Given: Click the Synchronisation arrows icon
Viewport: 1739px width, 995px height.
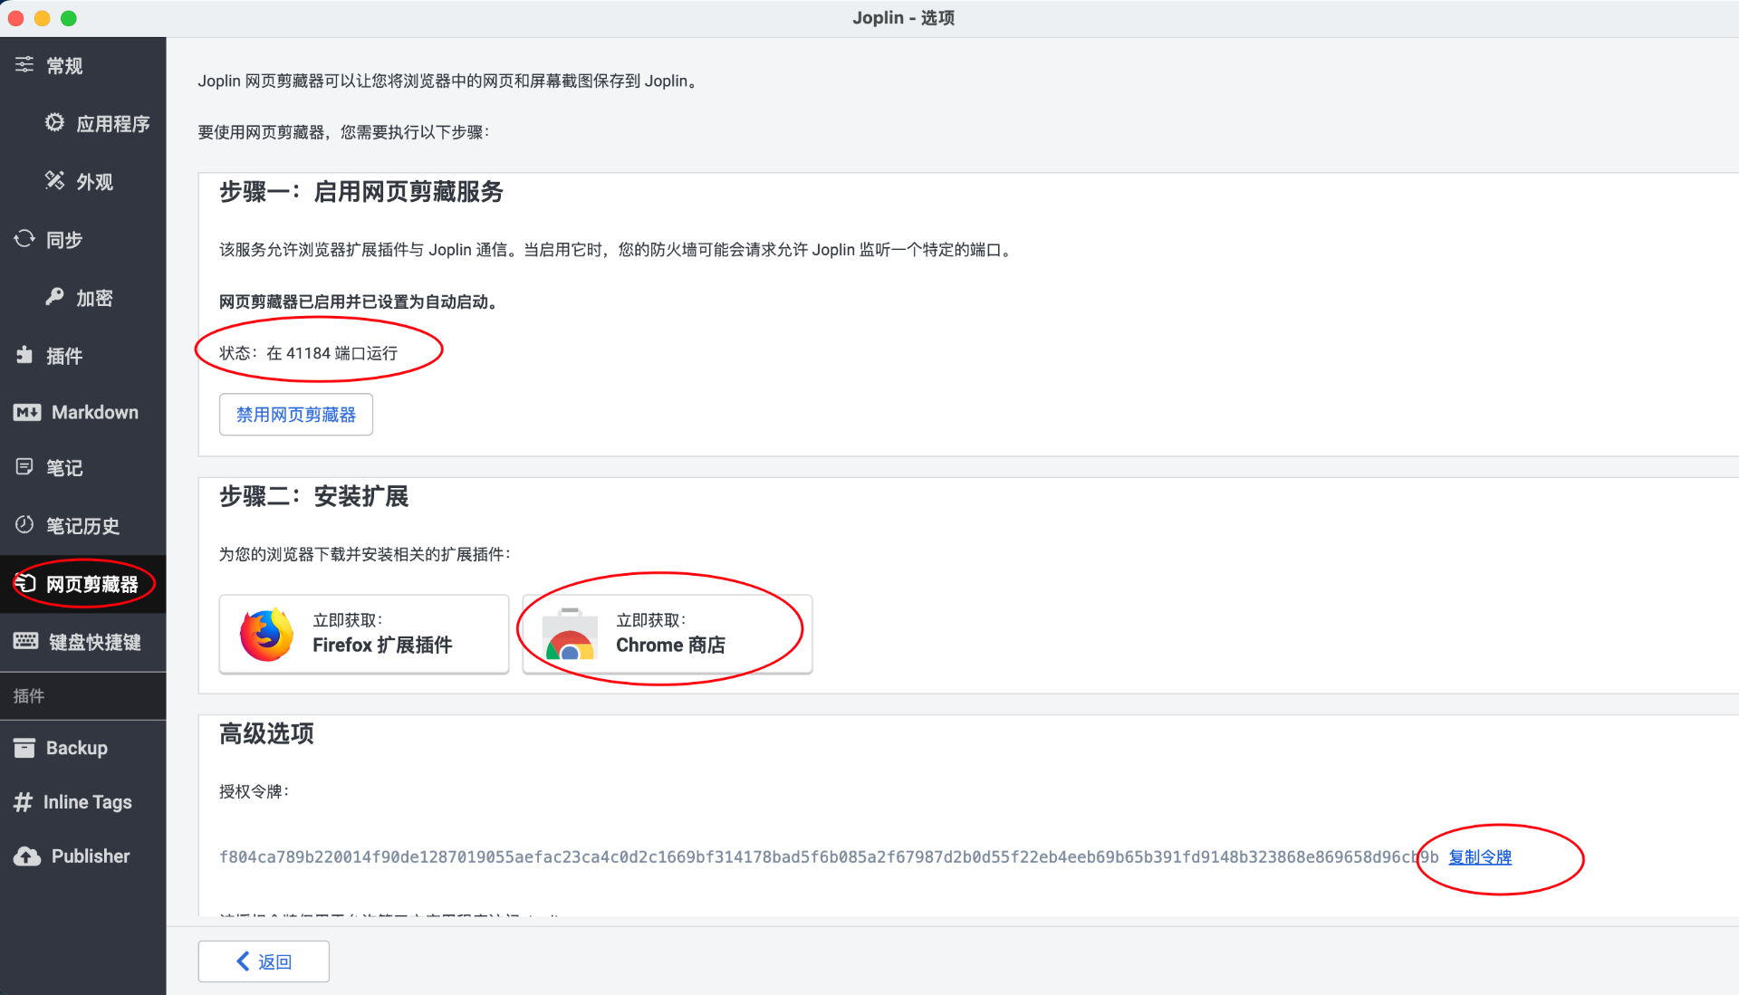Looking at the screenshot, I should (24, 239).
